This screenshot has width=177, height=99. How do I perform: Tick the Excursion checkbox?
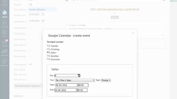(x=48, y=59)
